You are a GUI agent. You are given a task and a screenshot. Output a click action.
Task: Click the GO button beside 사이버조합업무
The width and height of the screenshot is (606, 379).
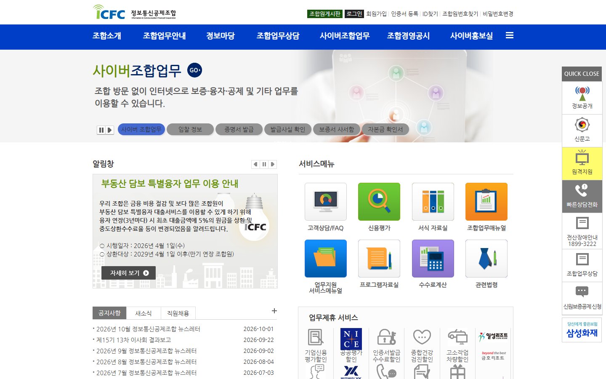tap(194, 70)
